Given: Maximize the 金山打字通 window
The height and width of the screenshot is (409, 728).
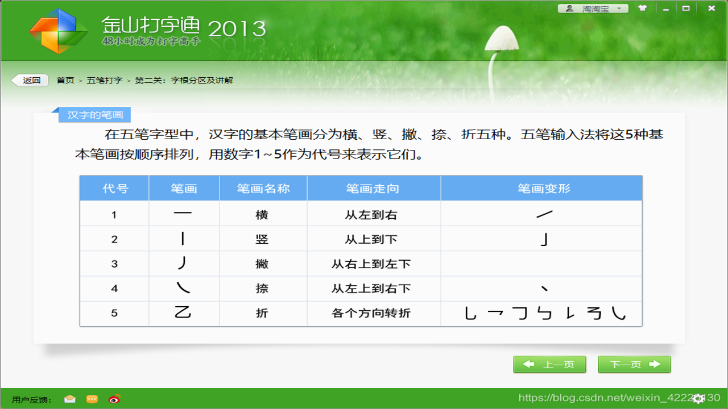Looking at the screenshot, I should 686,9.
